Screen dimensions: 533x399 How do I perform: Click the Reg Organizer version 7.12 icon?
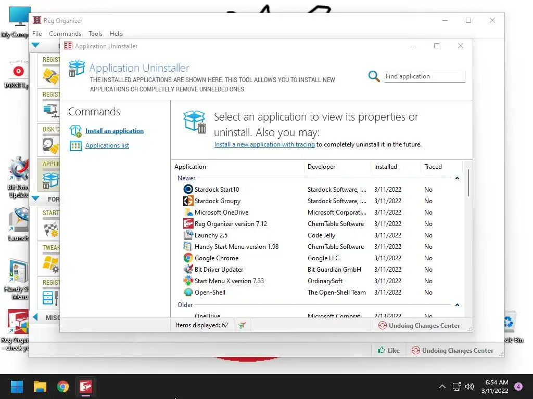pos(188,223)
